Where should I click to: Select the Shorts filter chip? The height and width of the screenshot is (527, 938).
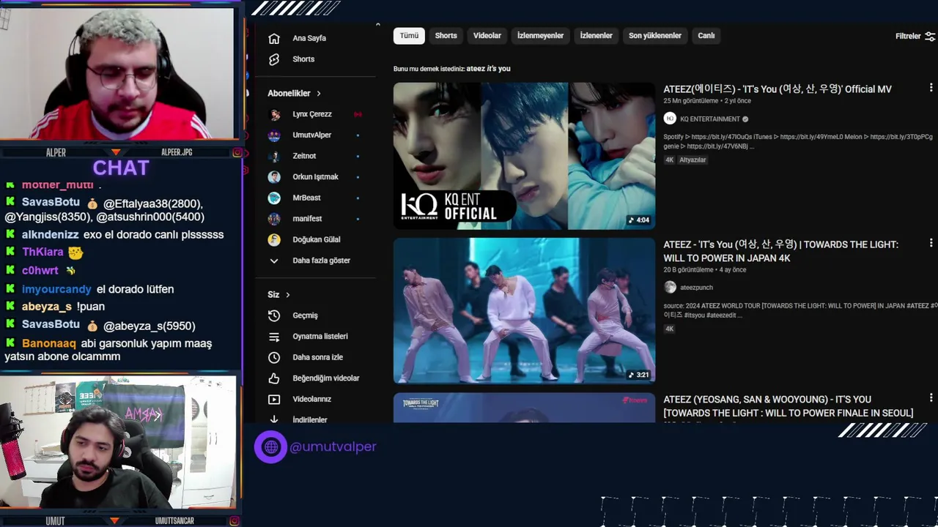coord(446,36)
